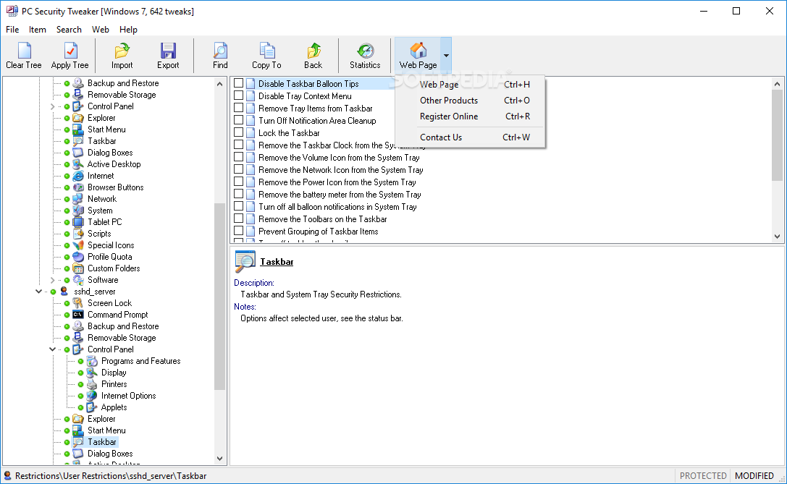Select the Tablet PC tree item
Image resolution: width=787 pixels, height=484 pixels.
104,221
